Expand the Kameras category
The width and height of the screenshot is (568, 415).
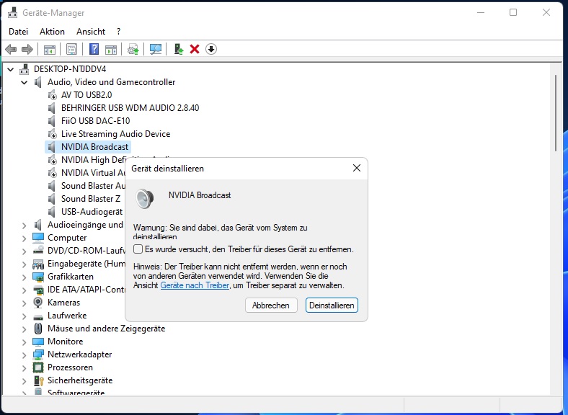coord(25,303)
